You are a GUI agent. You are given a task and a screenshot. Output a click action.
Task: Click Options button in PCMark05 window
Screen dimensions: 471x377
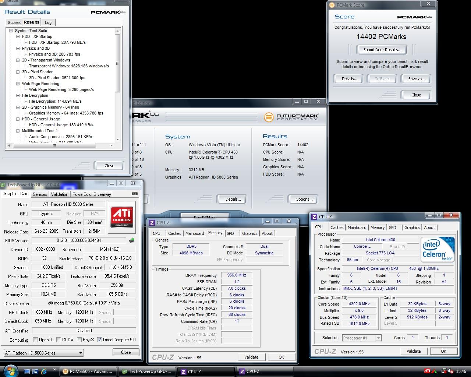tap(304, 199)
